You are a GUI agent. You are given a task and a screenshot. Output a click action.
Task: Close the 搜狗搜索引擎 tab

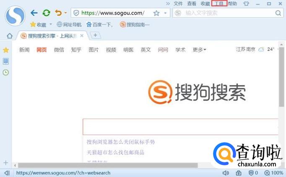pos(82,36)
